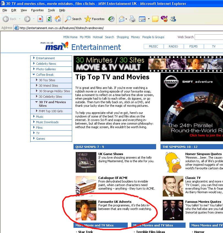The height and width of the screenshot is (233, 223).
Task: Open the History toolbar icon
Action: tap(111, 19)
